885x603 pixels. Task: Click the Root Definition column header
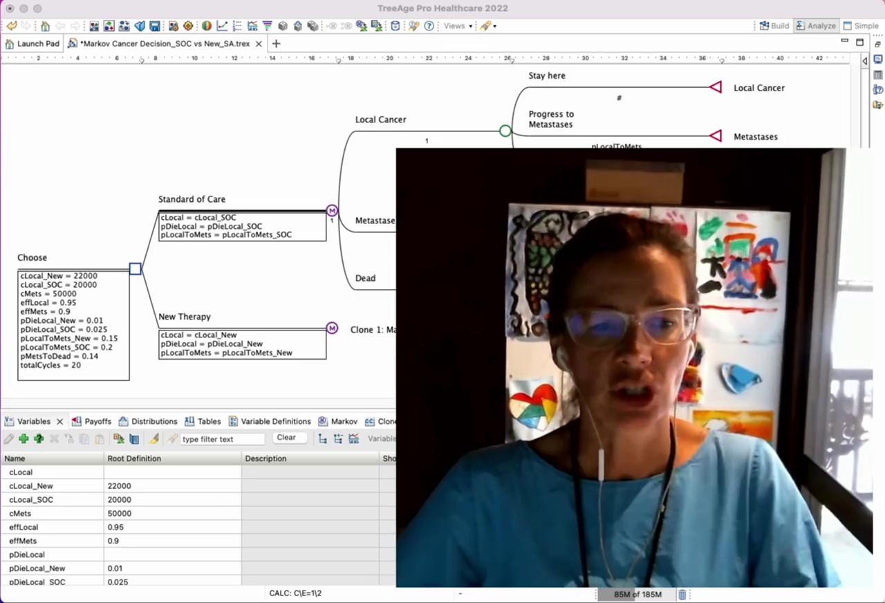click(173, 458)
